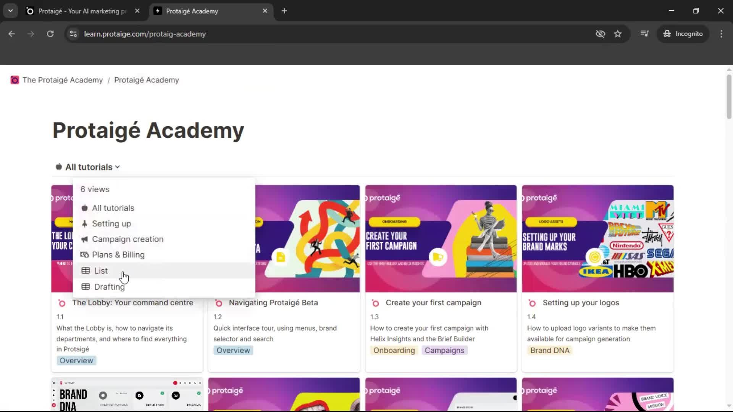Open the browser tab search dropdown

pyautogui.click(x=10, y=11)
